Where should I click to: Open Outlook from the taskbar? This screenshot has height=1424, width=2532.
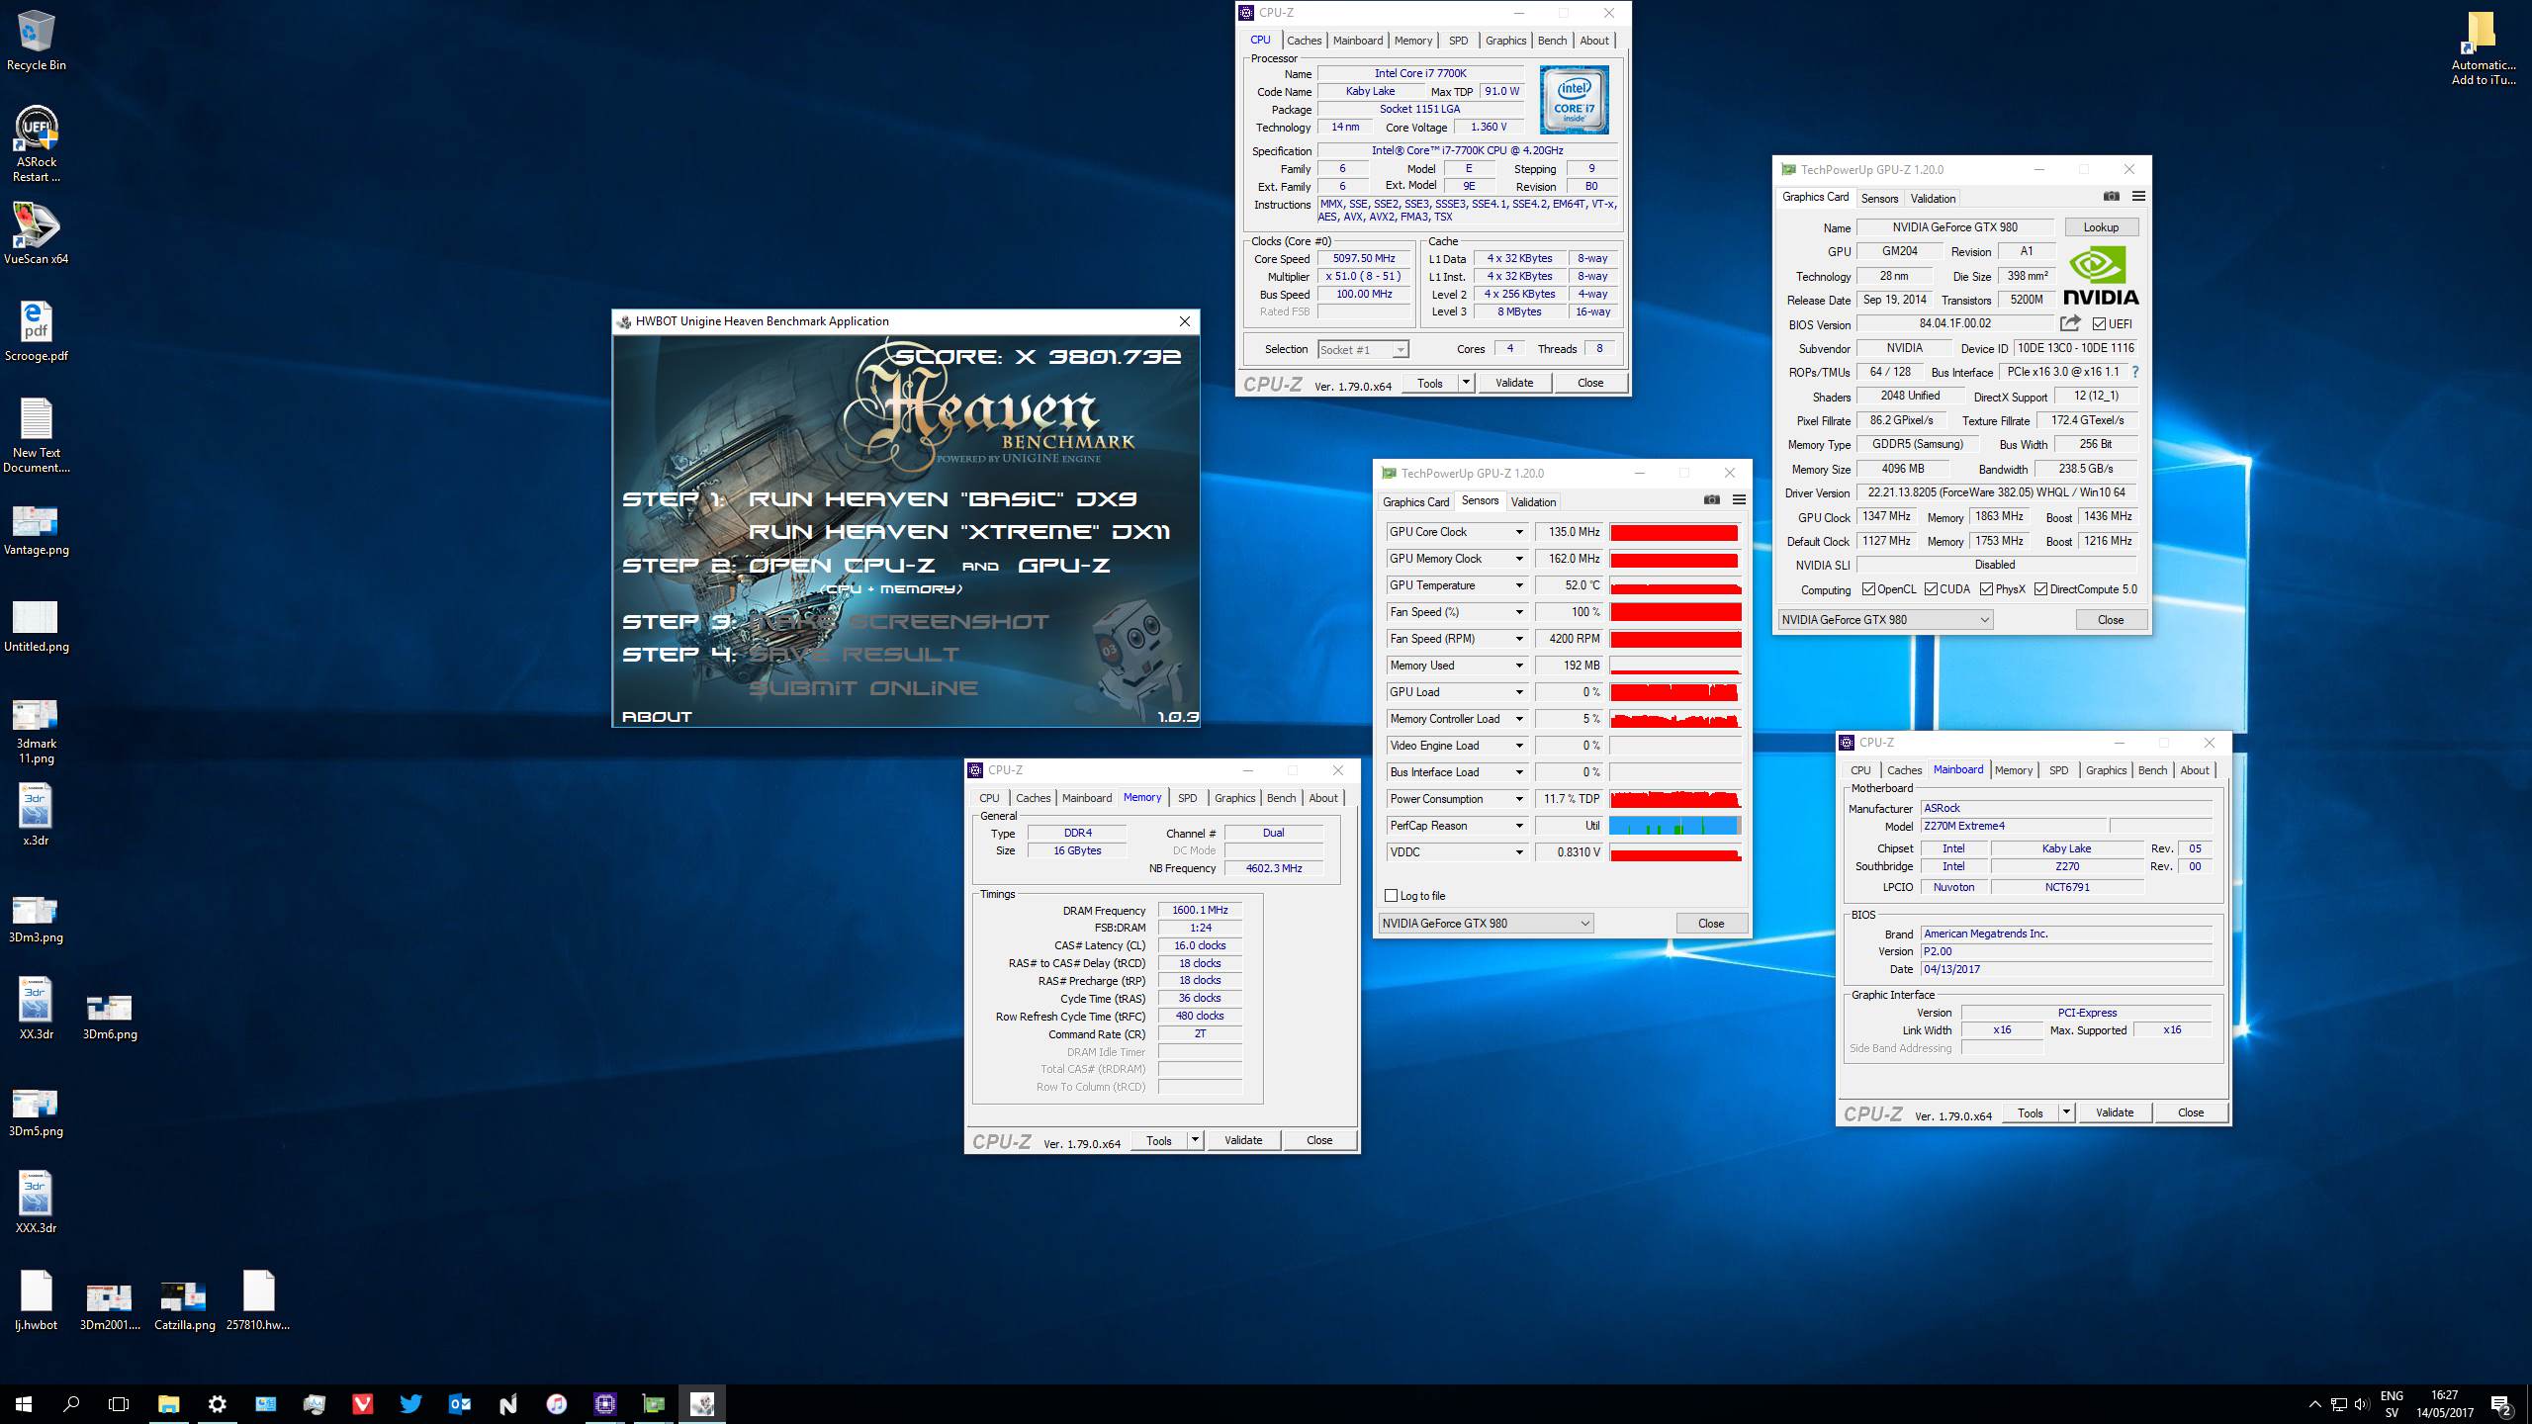coord(460,1404)
